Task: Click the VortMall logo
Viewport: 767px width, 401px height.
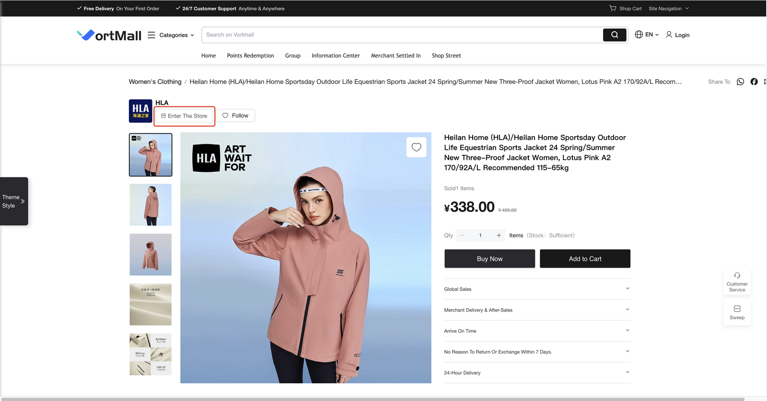Action: (x=109, y=35)
